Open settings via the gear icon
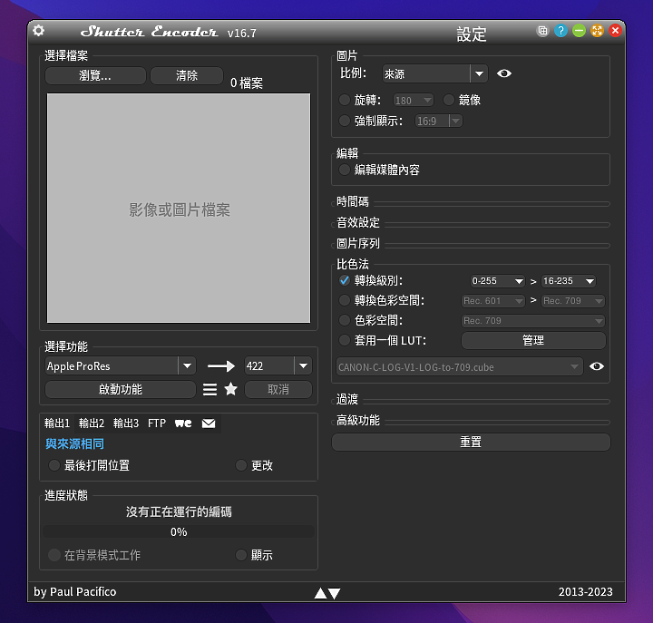The width and height of the screenshot is (653, 623). pyautogui.click(x=39, y=31)
